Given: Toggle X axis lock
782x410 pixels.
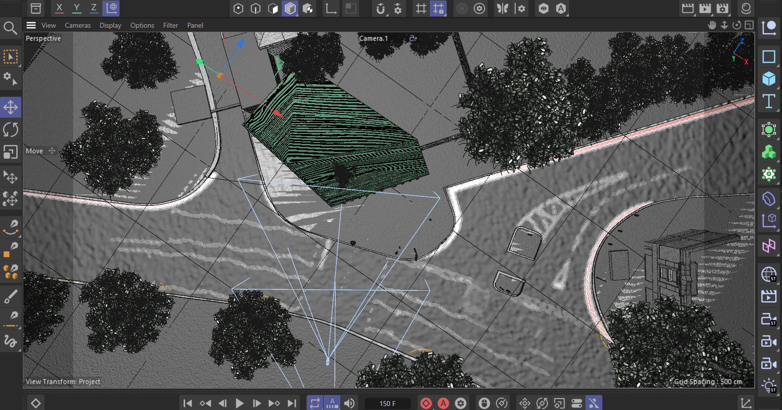Looking at the screenshot, I should coord(59,8).
